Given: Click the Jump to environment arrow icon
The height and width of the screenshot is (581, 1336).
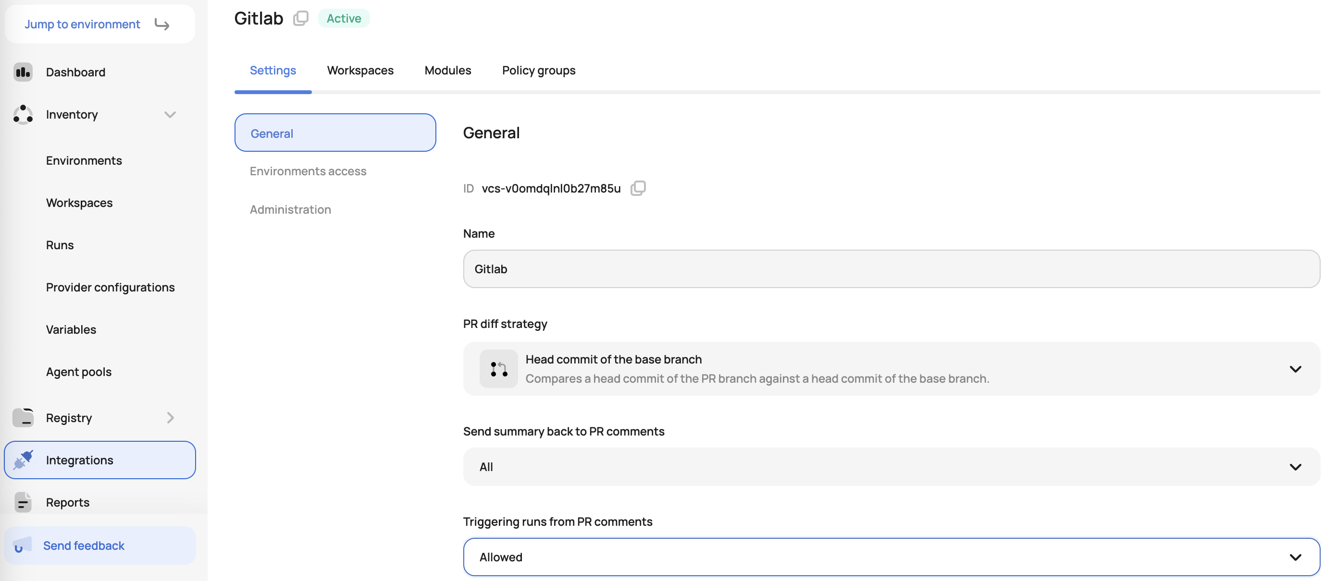Looking at the screenshot, I should [162, 24].
